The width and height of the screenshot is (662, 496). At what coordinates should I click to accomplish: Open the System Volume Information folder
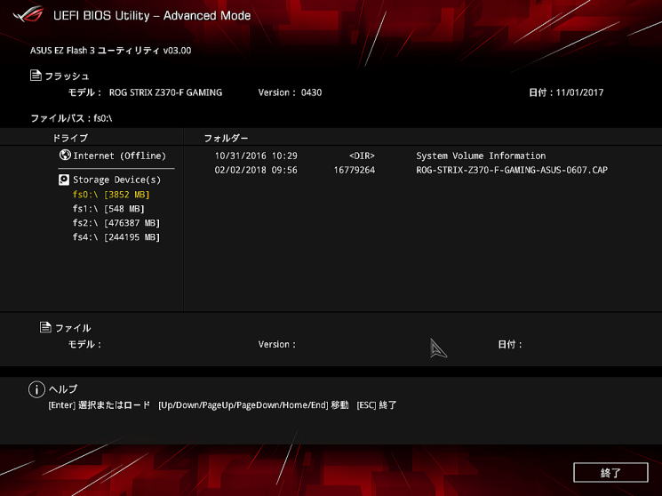481,156
